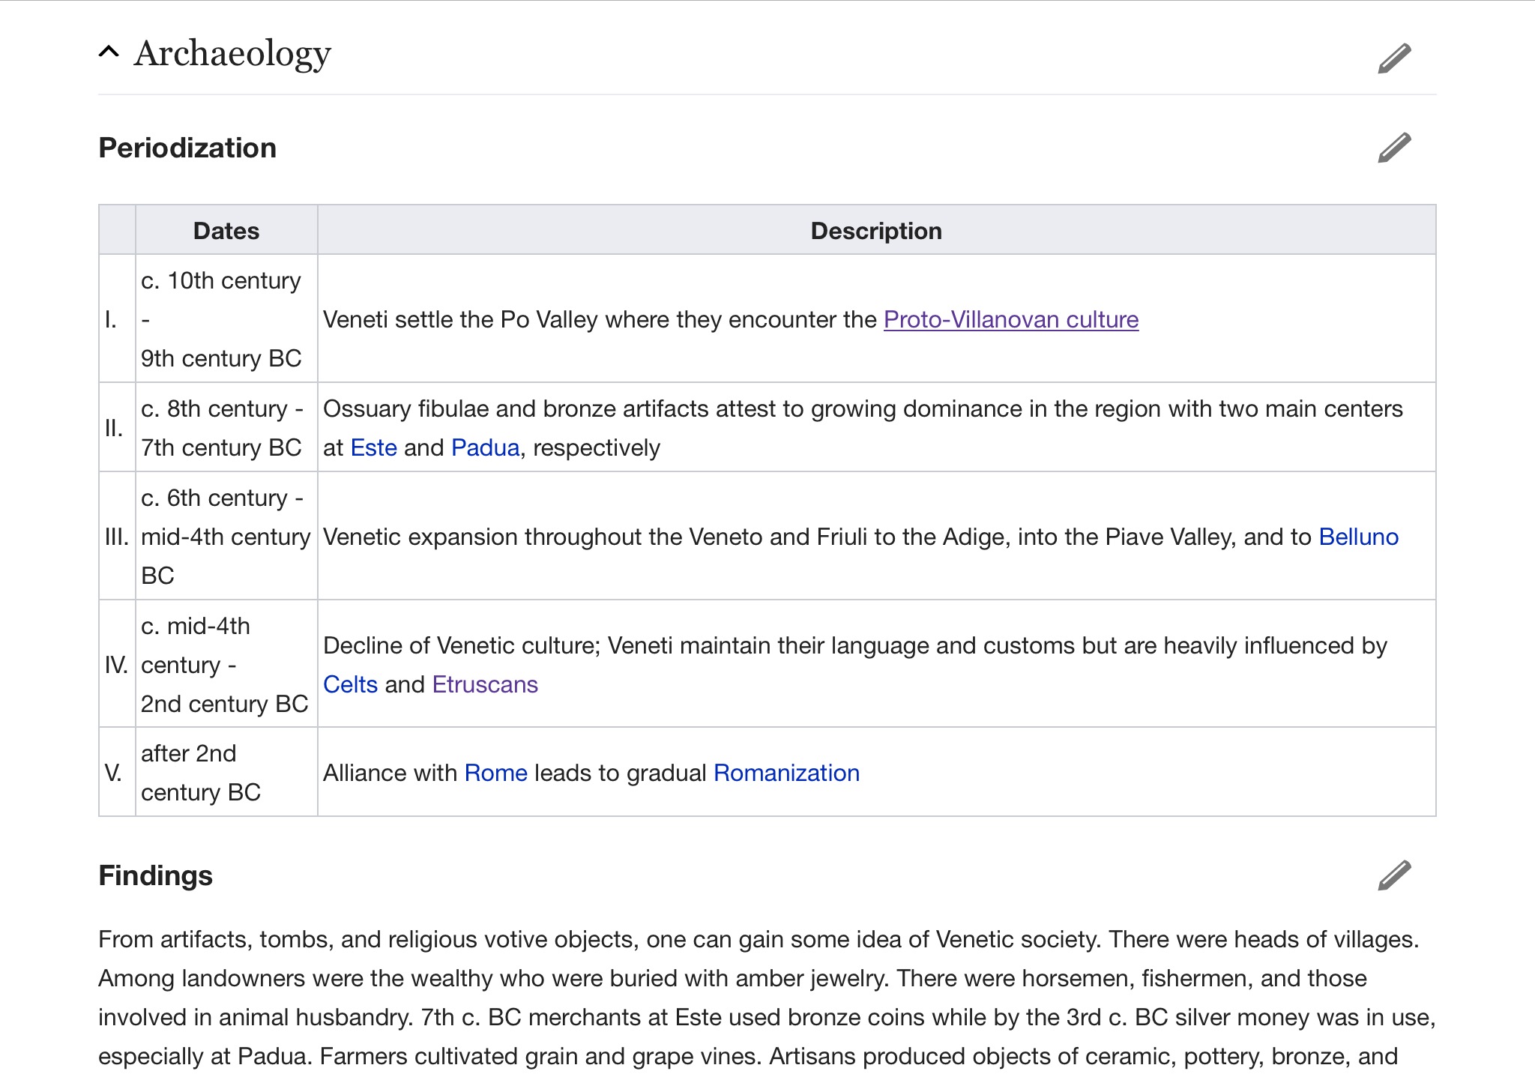Open the Belluno link

(x=1358, y=537)
